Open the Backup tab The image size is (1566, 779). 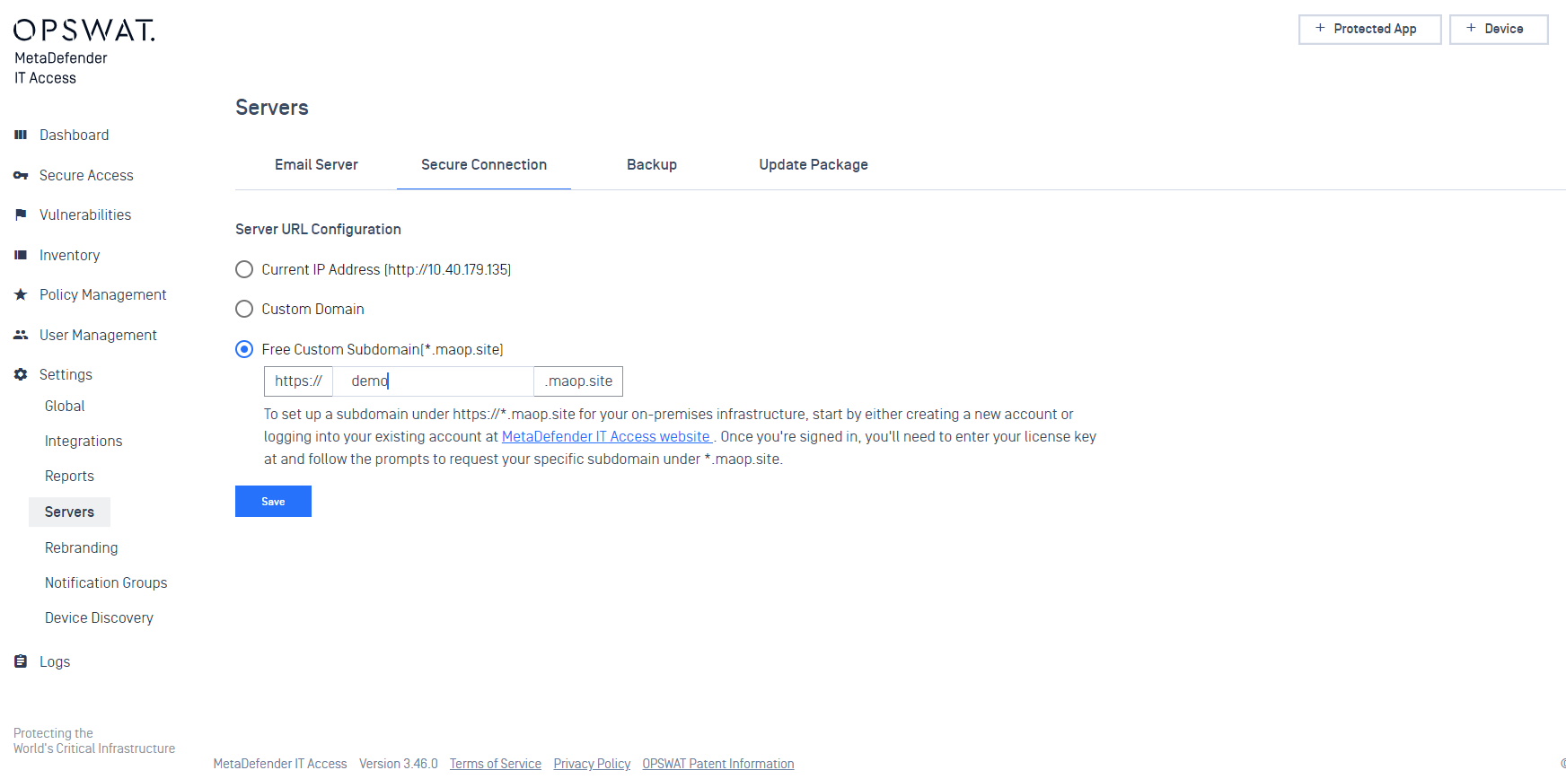(652, 164)
